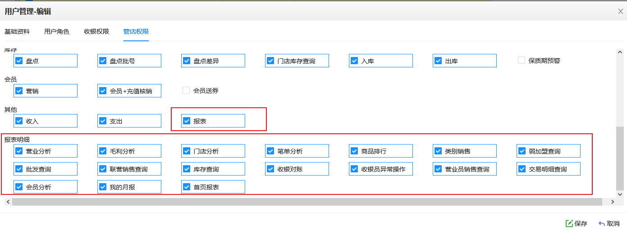Close the 用户管理-编辑 dialog with the X
The image size is (627, 233).
[621, 11]
